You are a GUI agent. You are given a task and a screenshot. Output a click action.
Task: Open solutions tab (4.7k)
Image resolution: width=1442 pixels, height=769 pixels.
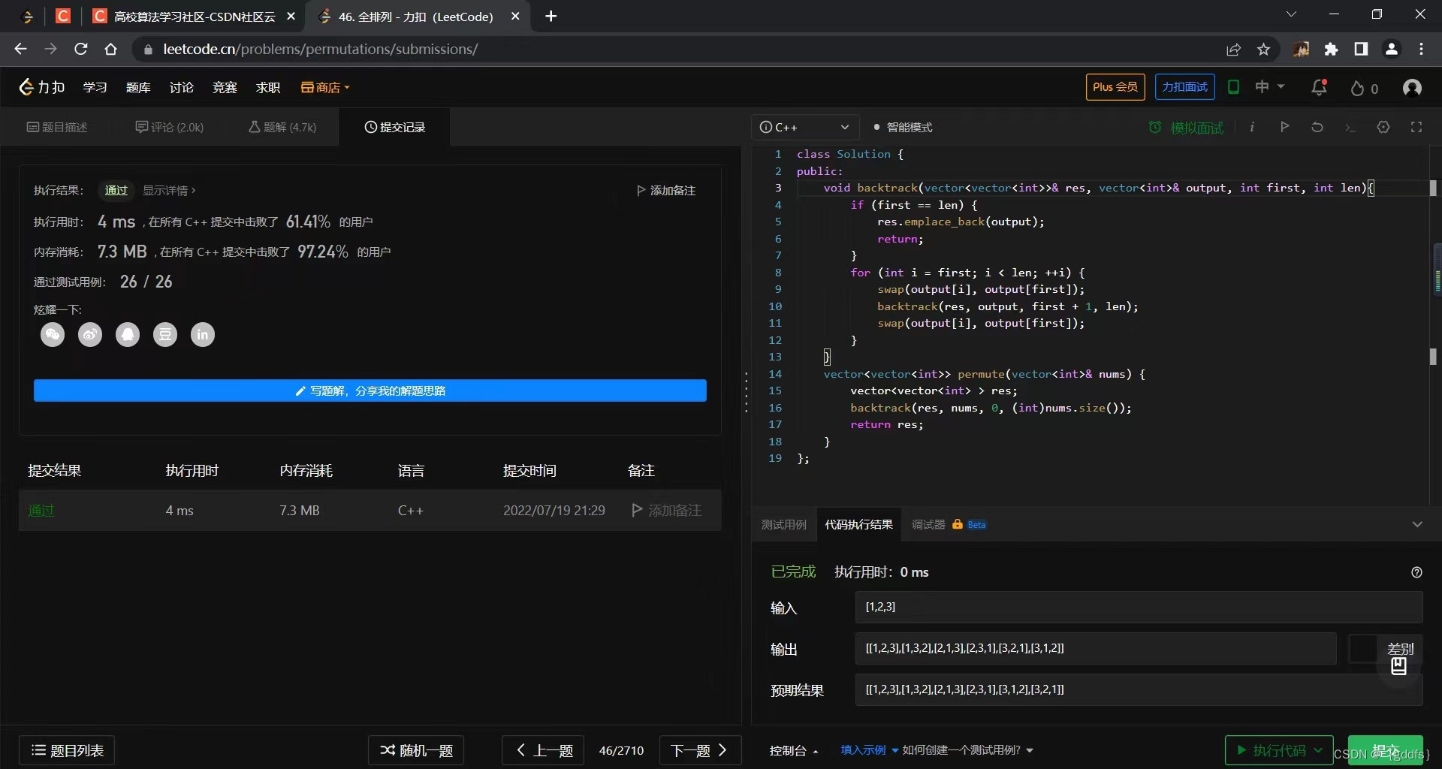tap(282, 128)
